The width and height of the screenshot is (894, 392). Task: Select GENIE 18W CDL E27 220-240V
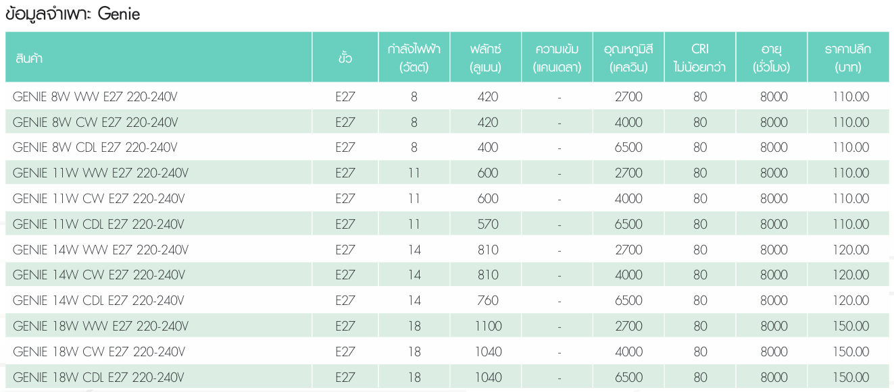tap(98, 377)
